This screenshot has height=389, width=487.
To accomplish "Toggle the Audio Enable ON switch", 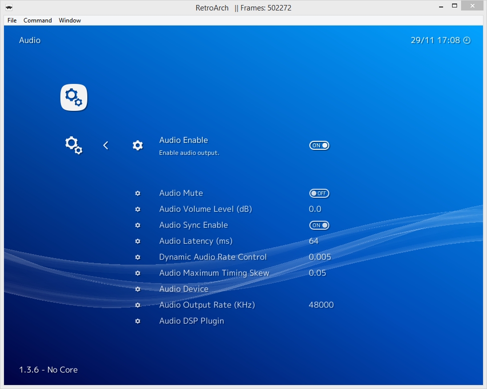I will [x=319, y=145].
